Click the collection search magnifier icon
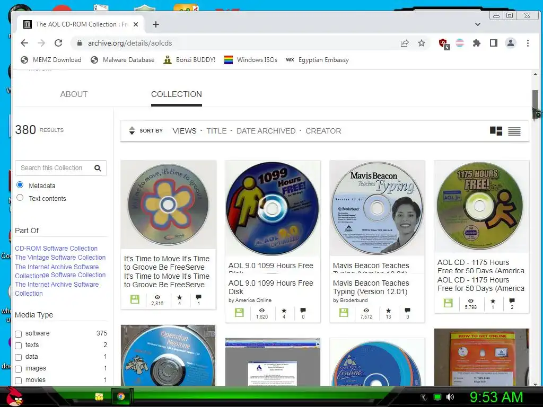Viewport: 543px width, 407px height. (98, 168)
